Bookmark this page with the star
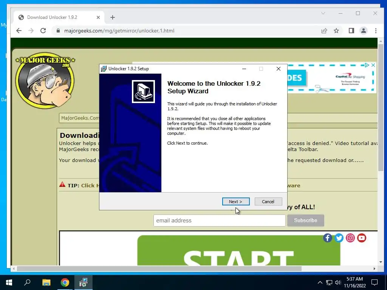This screenshot has height=290, width=387. pyautogui.click(x=336, y=31)
